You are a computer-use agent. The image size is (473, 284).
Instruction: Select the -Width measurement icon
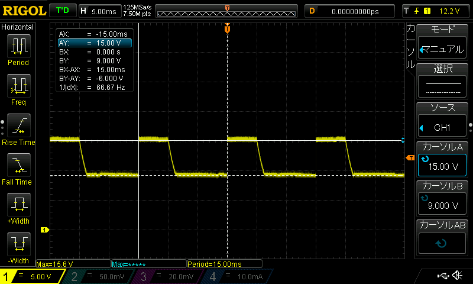point(18,246)
